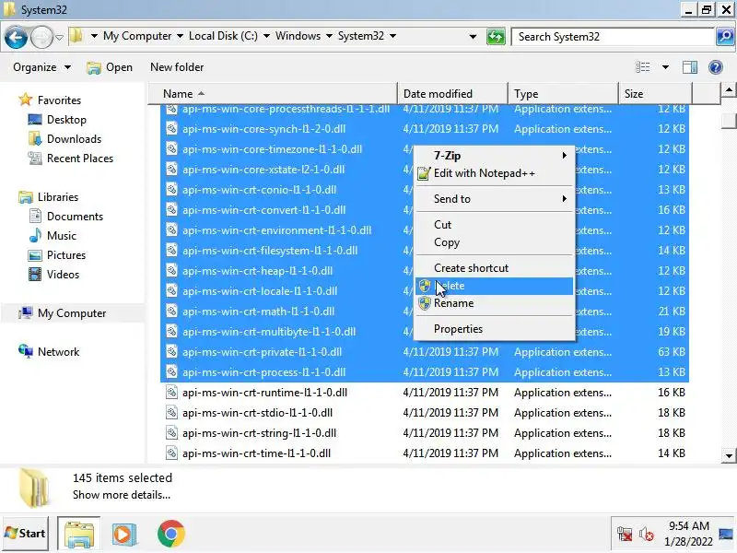Screen dimensions: 737x553
Task: Open the Documents library
Action: click(x=65, y=217)
